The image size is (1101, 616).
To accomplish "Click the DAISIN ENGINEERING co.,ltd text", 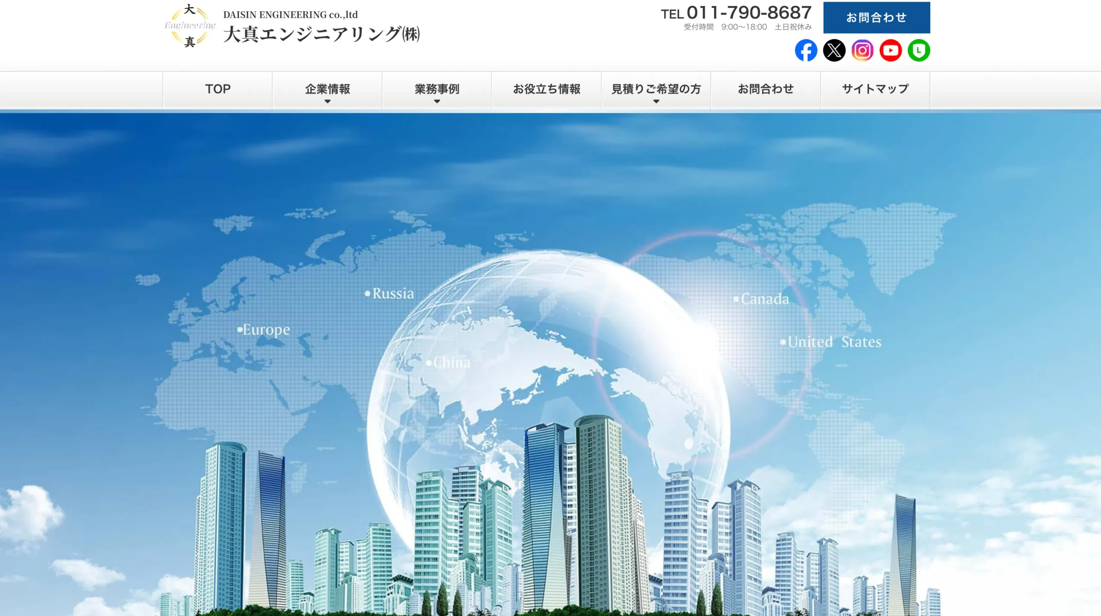I will 290,15.
